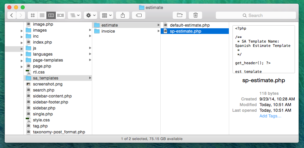The image size is (304, 148).
Task: Click the style.css file icon
Action: [x=28, y=120]
